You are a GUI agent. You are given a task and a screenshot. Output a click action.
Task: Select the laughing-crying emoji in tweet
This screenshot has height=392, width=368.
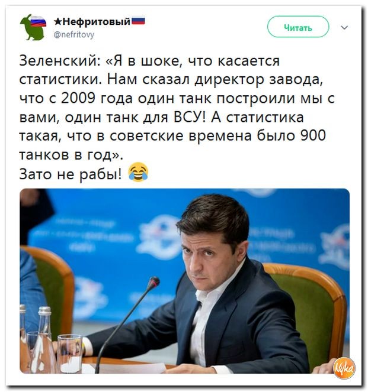(138, 172)
